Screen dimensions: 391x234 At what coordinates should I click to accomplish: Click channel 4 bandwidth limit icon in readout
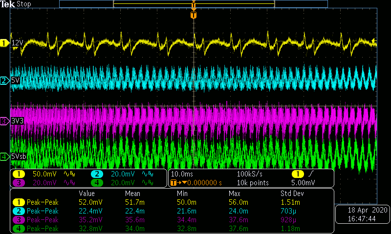click(148, 182)
